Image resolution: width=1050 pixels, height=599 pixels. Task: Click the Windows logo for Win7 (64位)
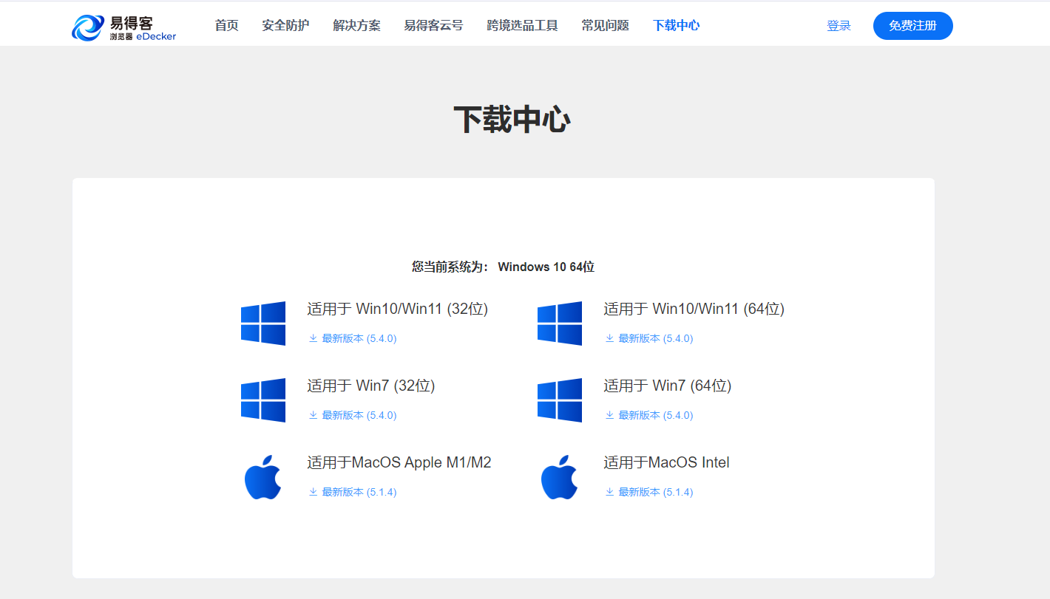(x=560, y=400)
